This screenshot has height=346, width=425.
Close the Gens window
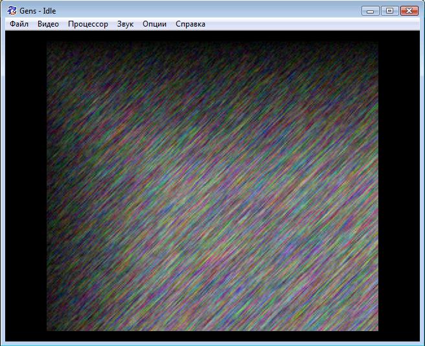click(x=409, y=11)
